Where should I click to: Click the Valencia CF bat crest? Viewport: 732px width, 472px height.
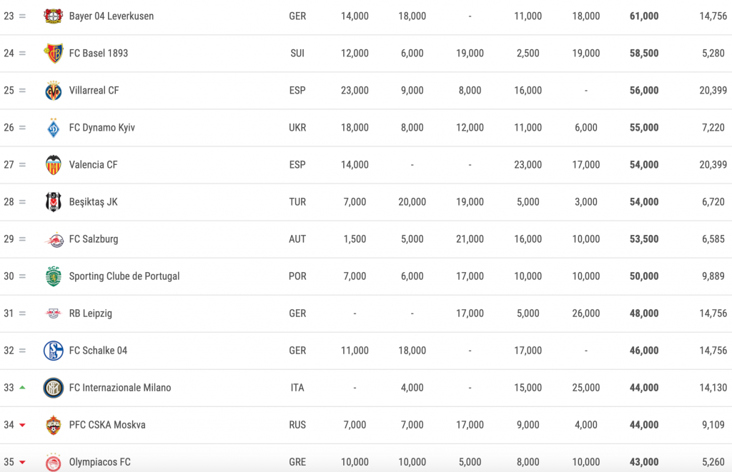pyautogui.click(x=53, y=165)
